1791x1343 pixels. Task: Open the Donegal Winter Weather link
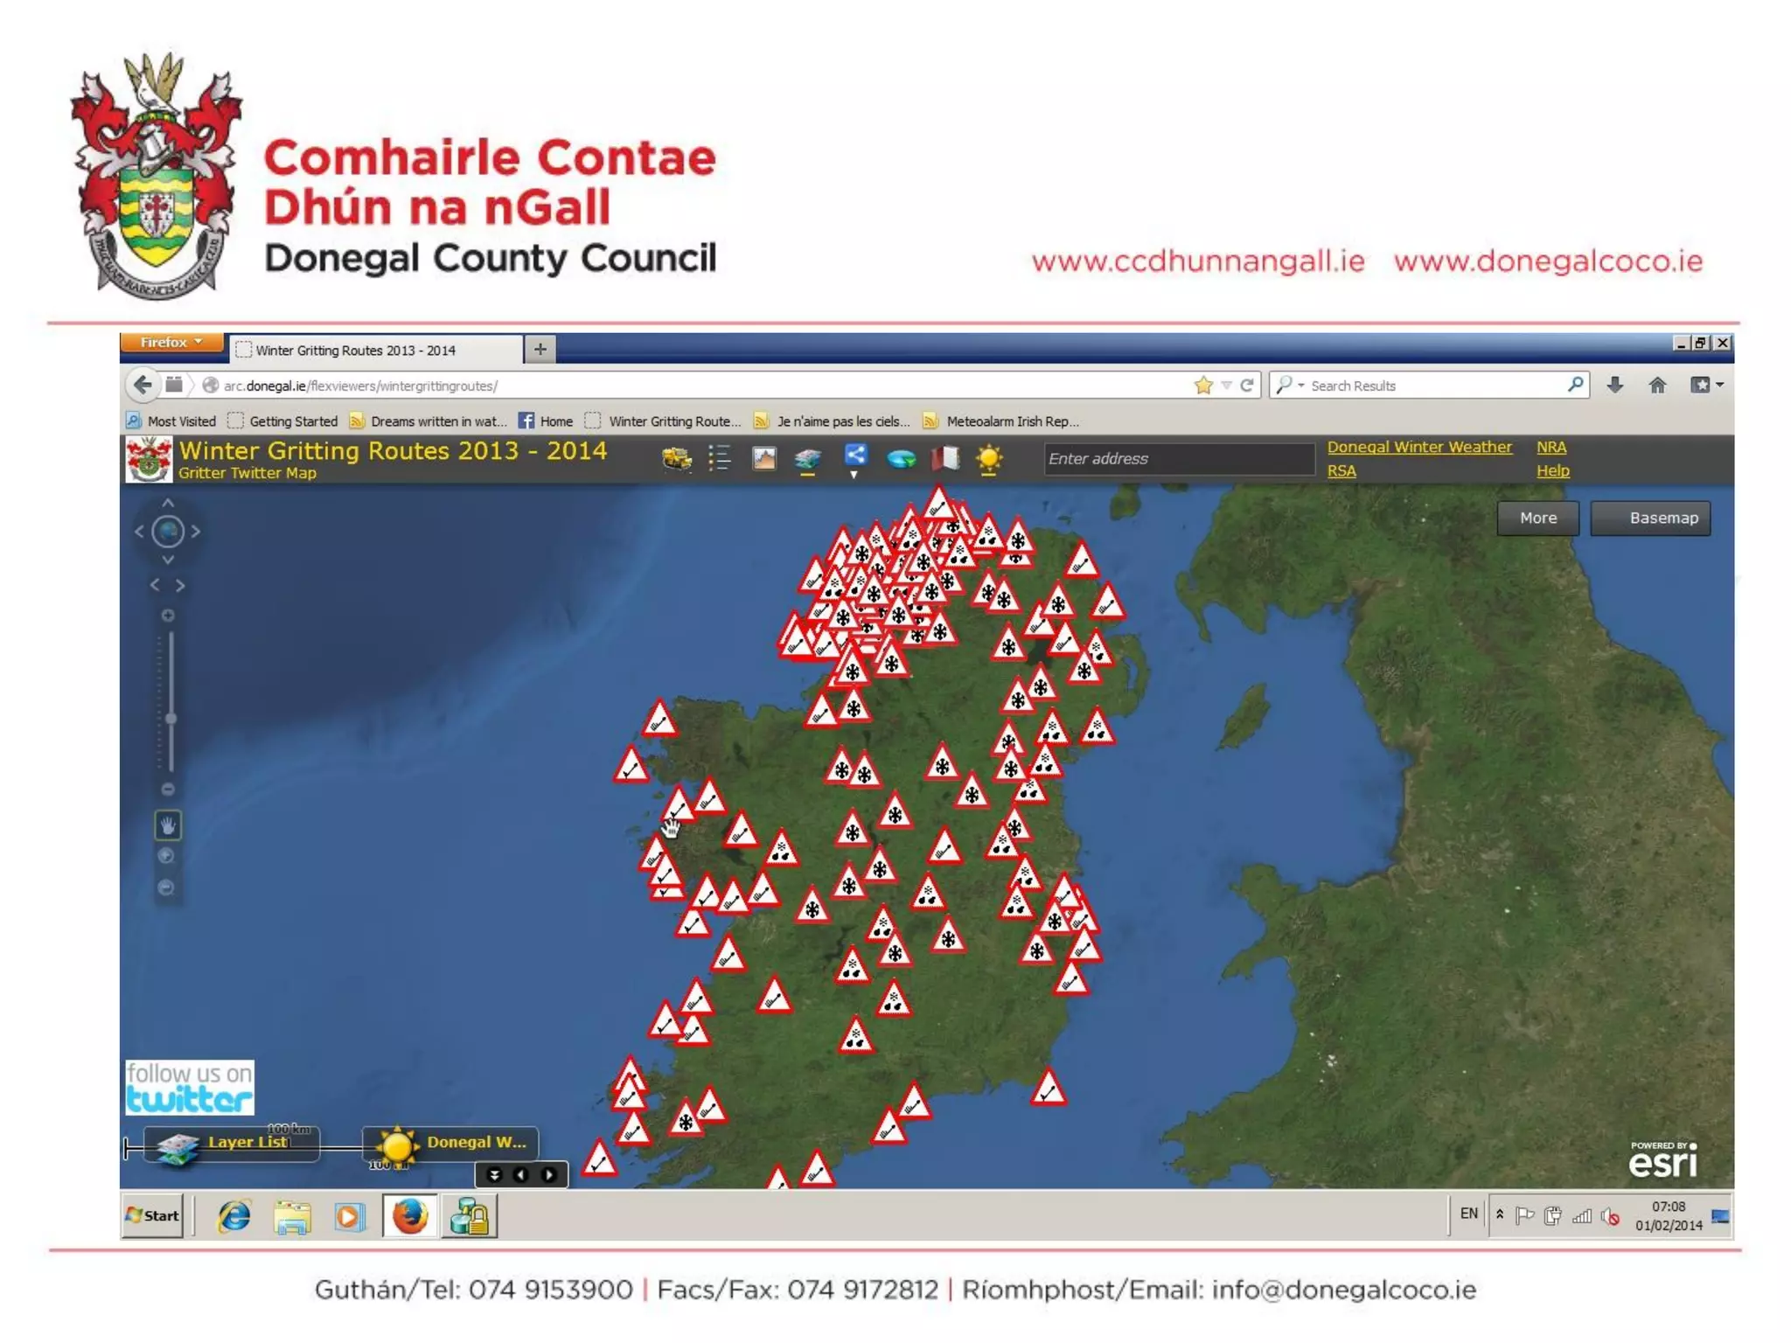[x=1418, y=447]
